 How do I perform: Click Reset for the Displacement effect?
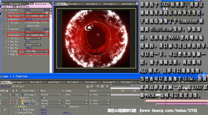[27, 29]
